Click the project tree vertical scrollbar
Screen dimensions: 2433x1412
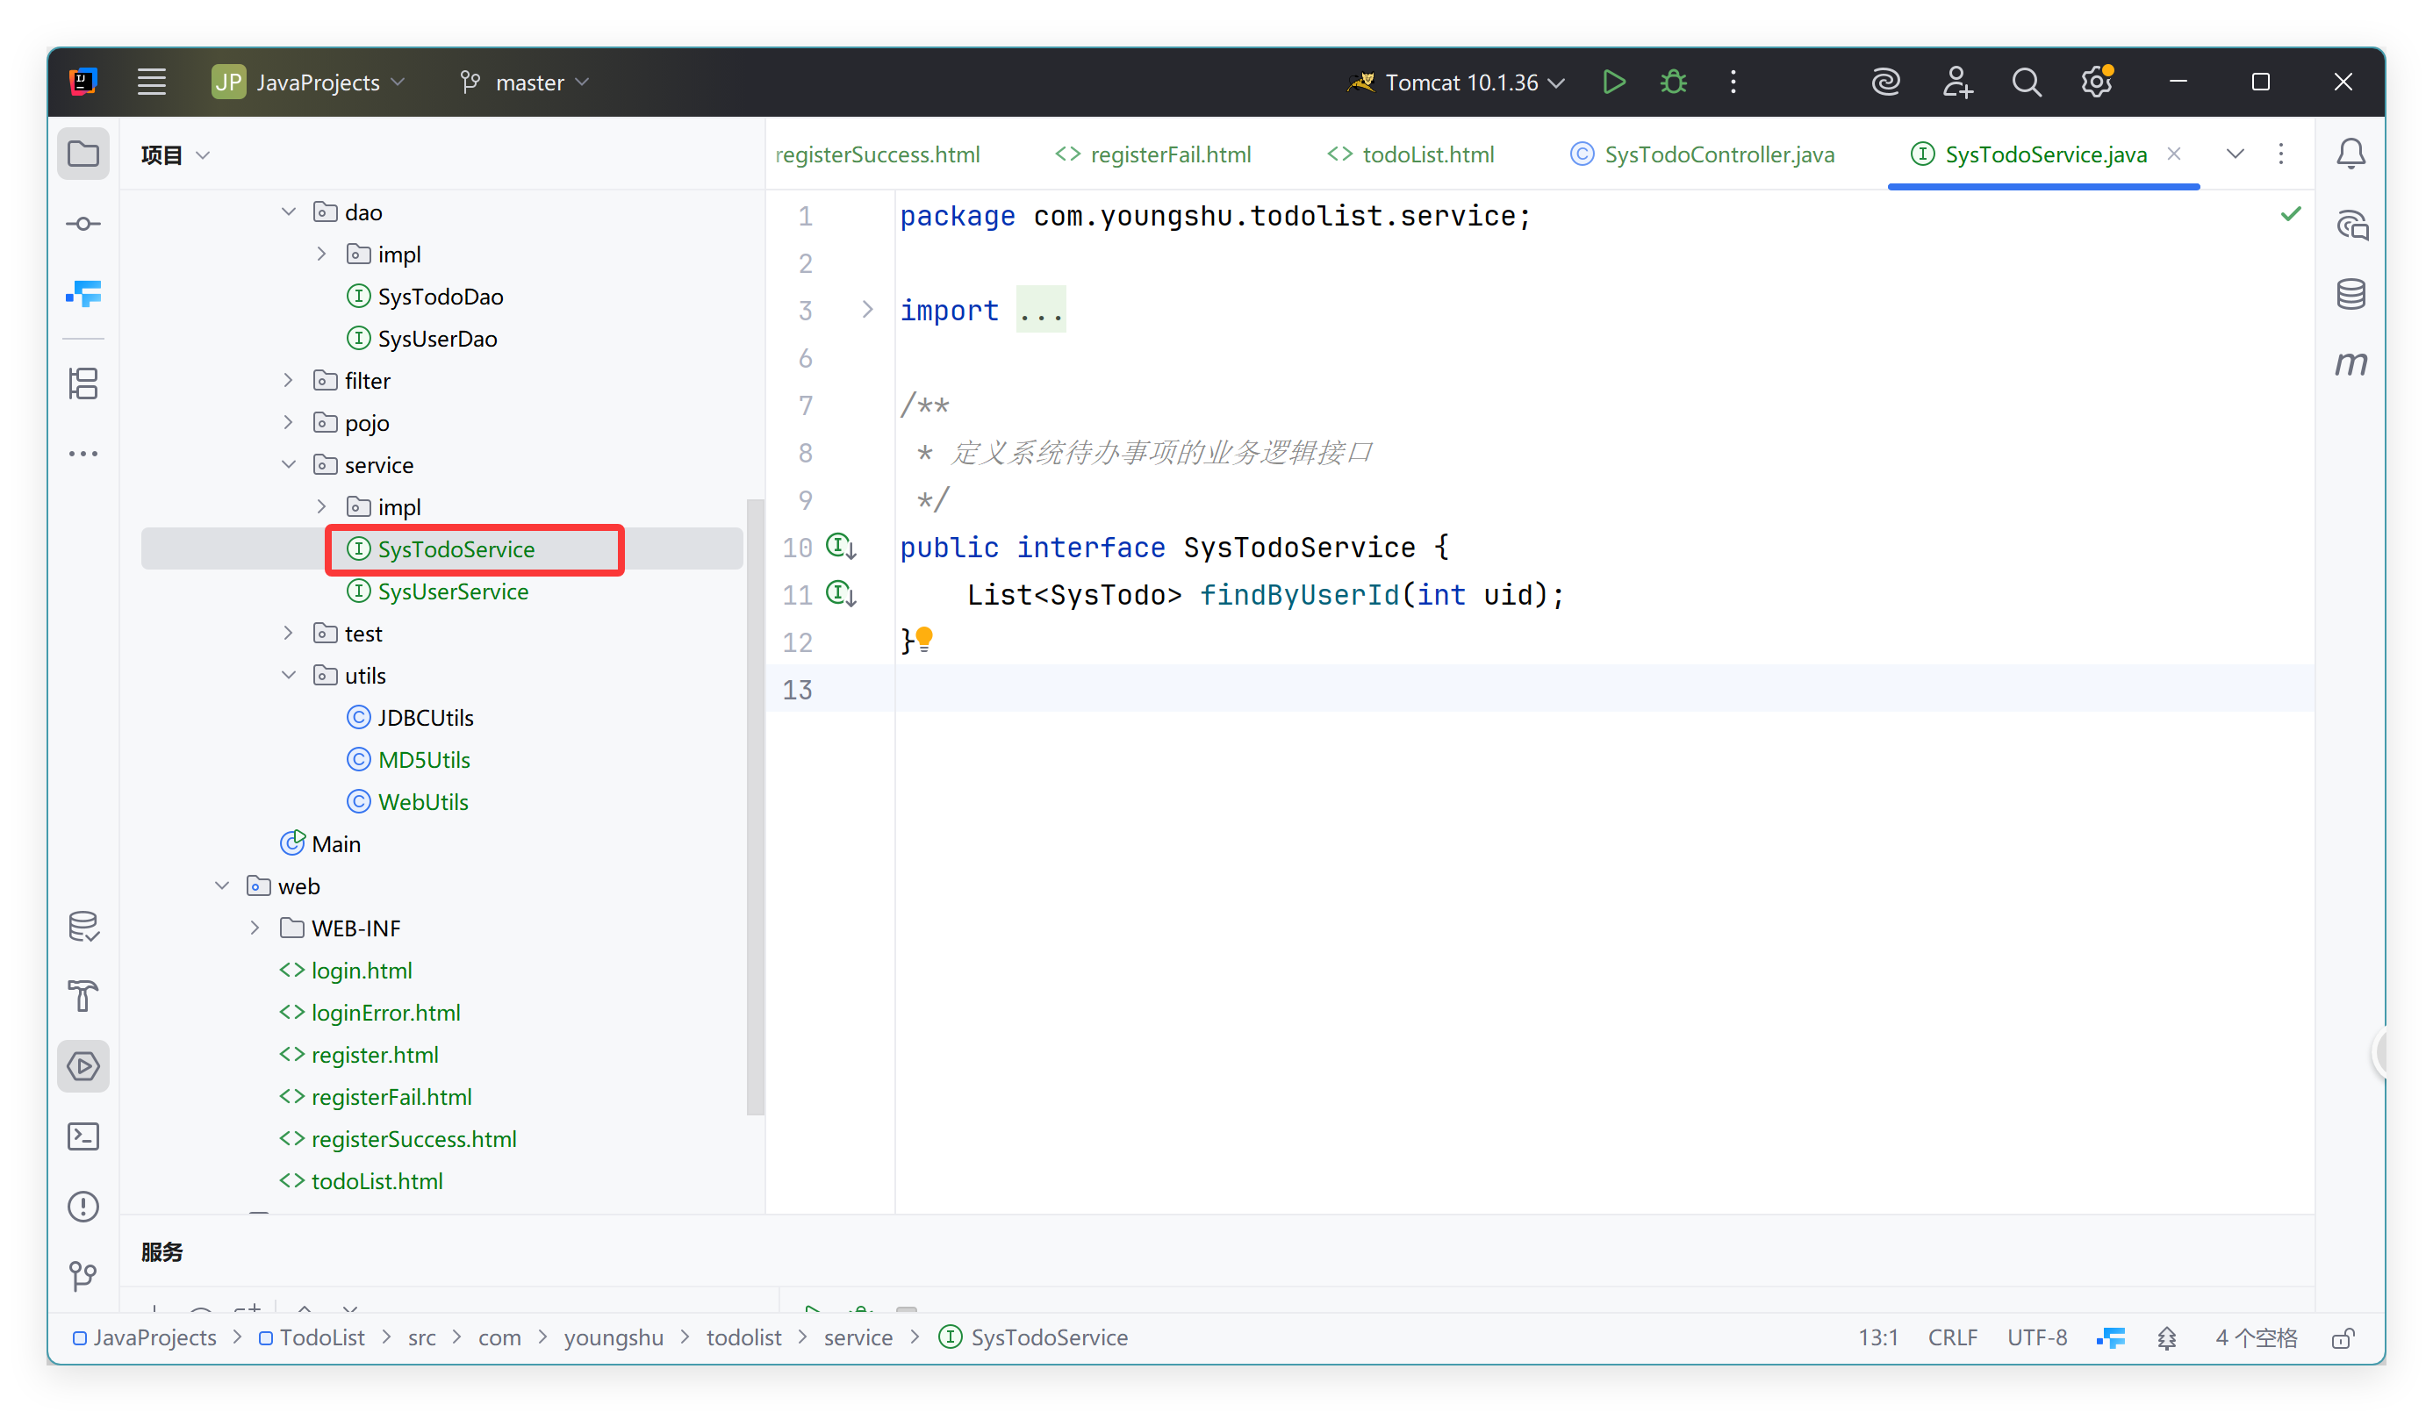tap(754, 806)
